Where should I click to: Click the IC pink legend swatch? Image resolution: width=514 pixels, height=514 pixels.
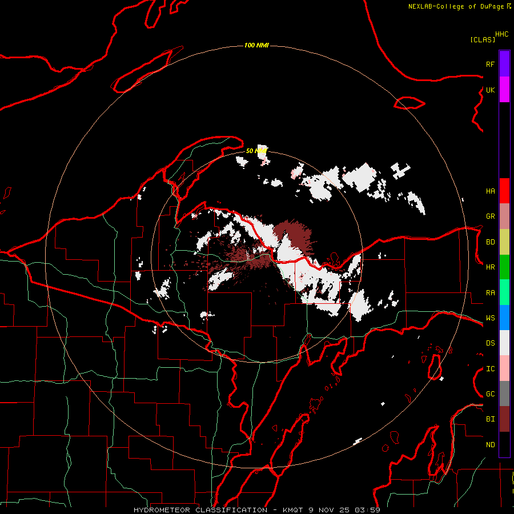click(504, 368)
